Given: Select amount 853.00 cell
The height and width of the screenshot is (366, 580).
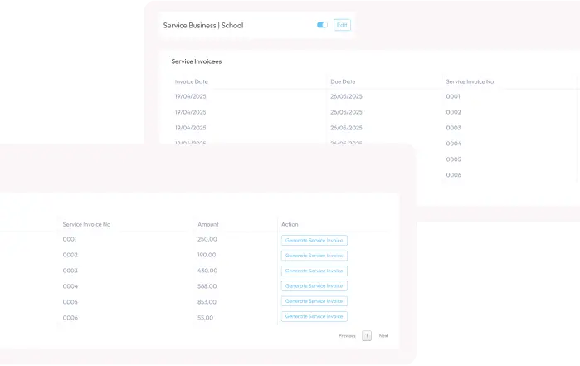Looking at the screenshot, I should point(207,302).
